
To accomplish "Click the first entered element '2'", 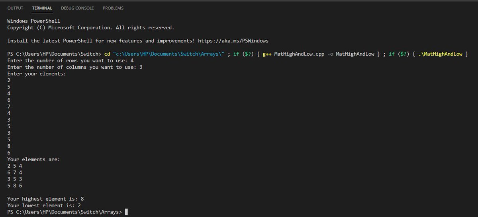I will 9,81.
